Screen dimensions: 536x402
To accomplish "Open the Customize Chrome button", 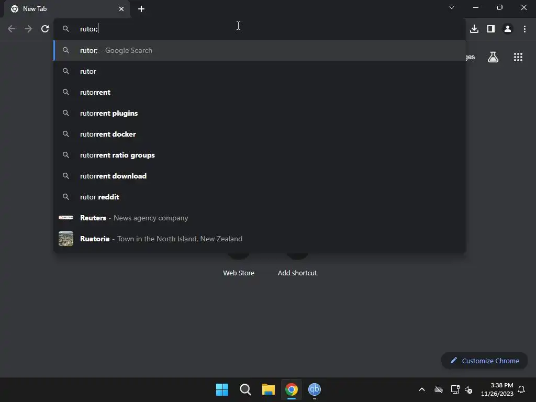I will point(484,361).
